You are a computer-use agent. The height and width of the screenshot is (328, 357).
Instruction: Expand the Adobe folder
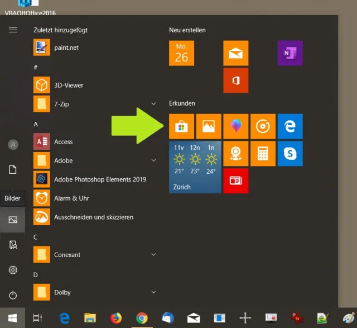point(153,160)
